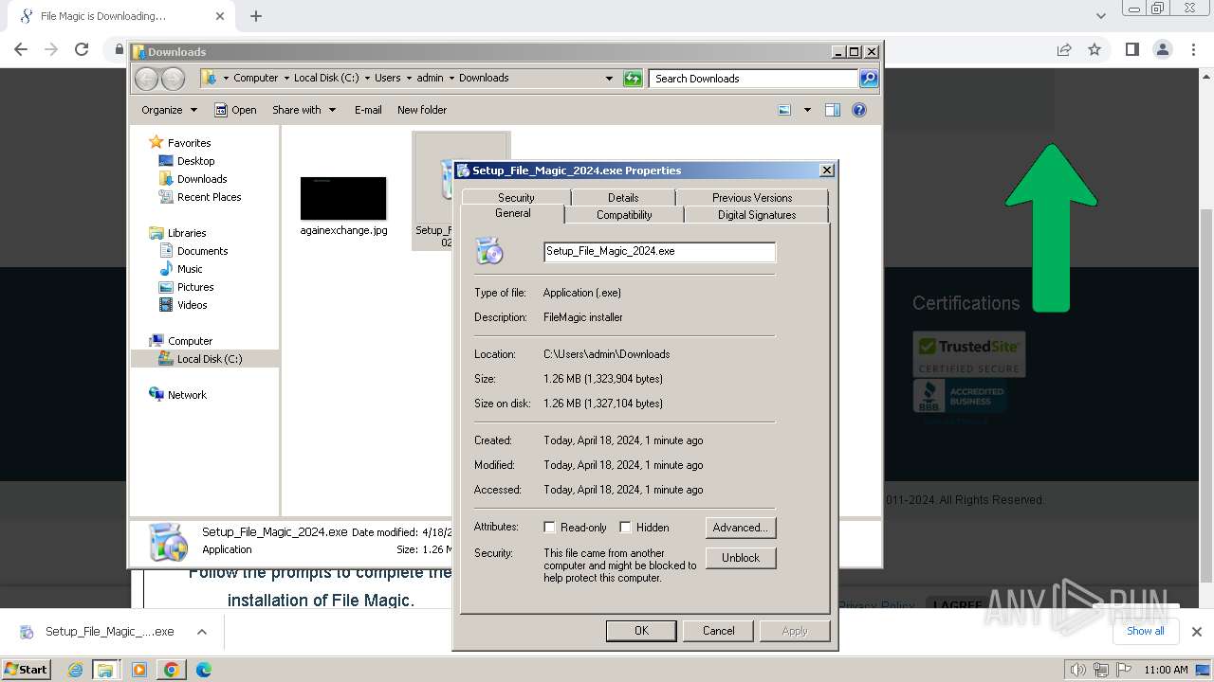Screen dimensions: 1214x682
Task: Click the Start button on the taskbar
Action: [26, 670]
